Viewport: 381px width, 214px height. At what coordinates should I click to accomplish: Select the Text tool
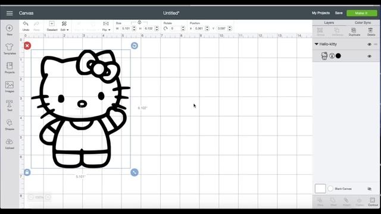coord(10,103)
